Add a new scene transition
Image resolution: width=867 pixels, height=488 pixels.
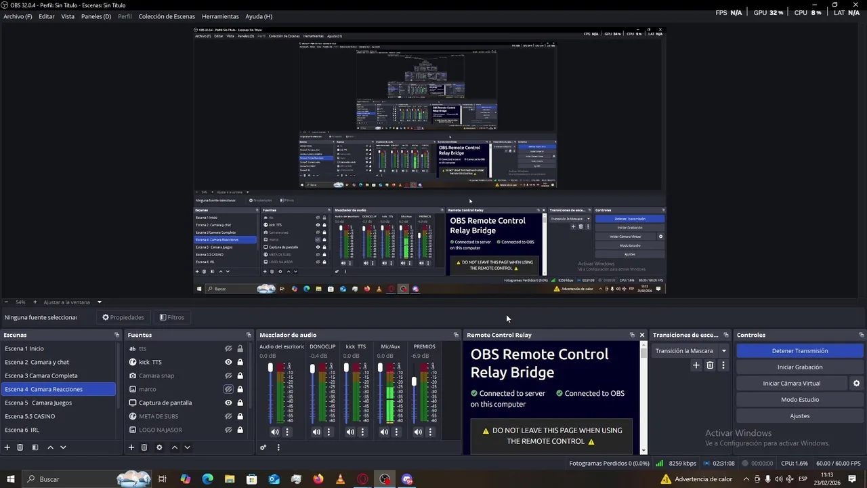point(696,365)
